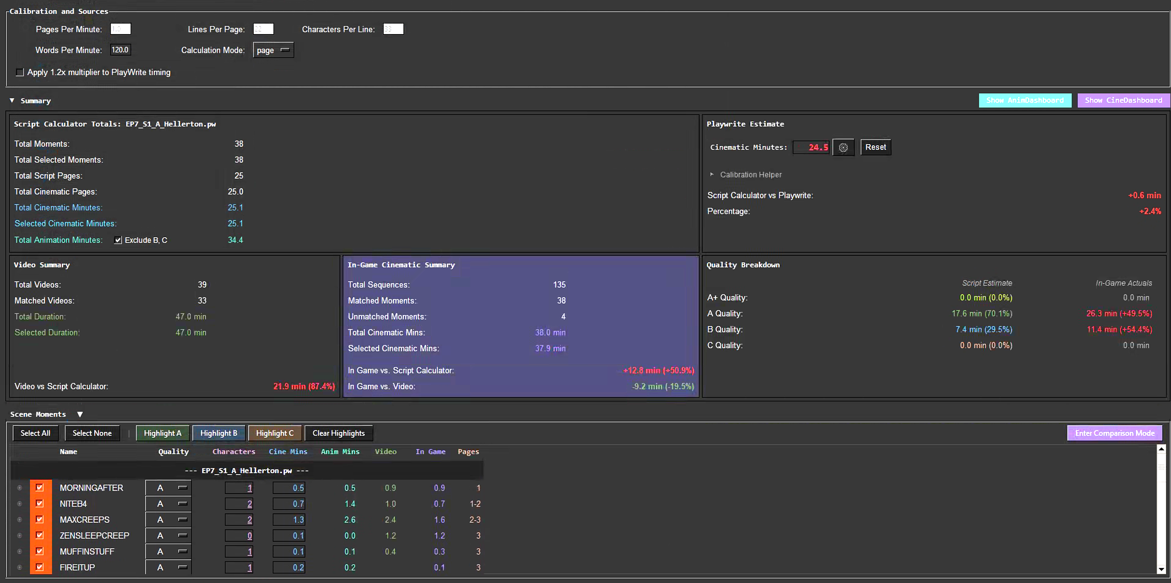Select the radio button beside MAXCREEPS
The height and width of the screenshot is (583, 1171).
tap(19, 519)
